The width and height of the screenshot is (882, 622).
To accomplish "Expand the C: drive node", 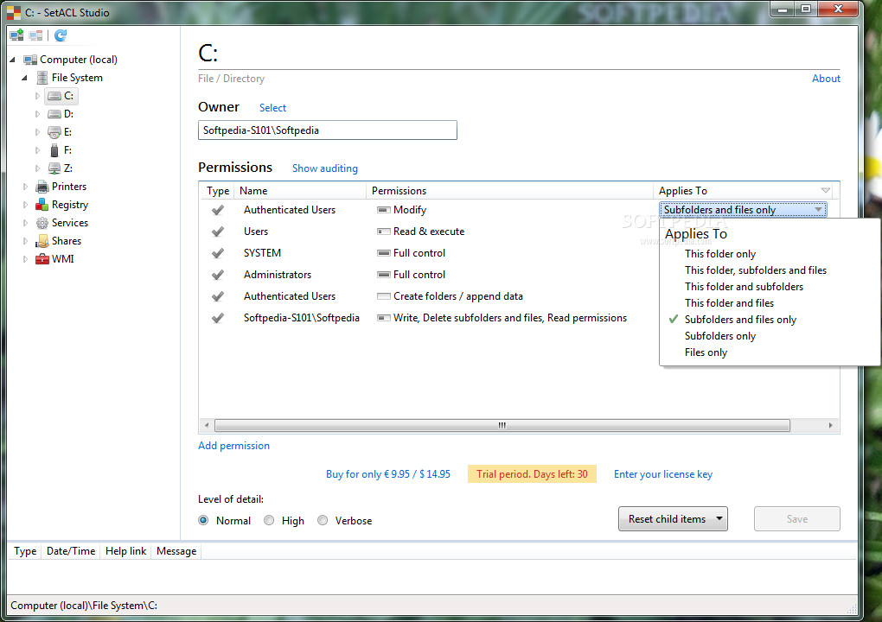I will 37,96.
